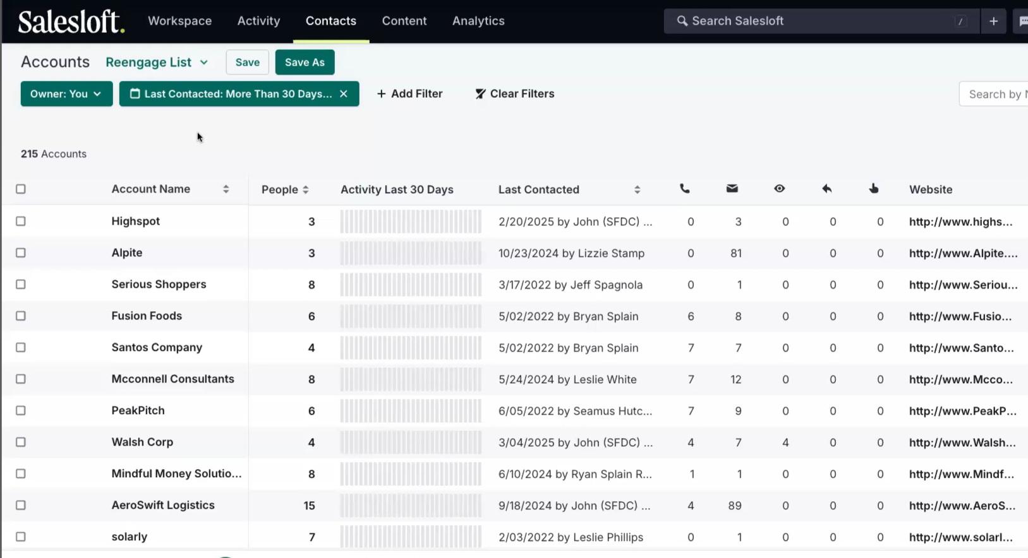Viewport: 1028px width, 558px height.
Task: Go to the Contacts tab
Action: pyautogui.click(x=331, y=21)
